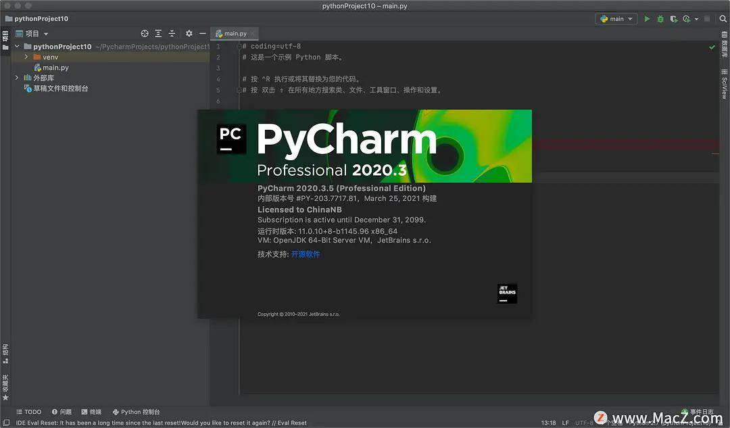Select main.py in the project tree
This screenshot has height=428, width=730.
55,68
